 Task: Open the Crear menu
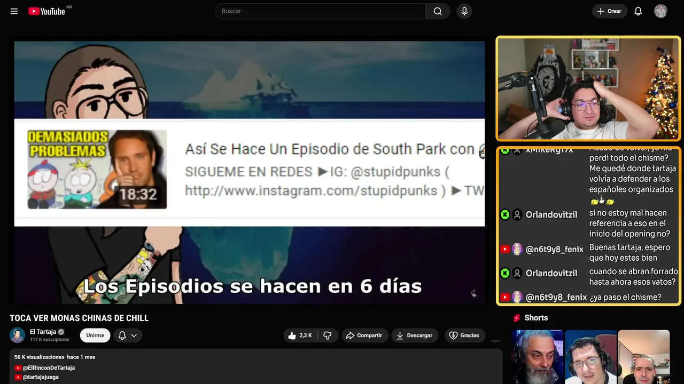tap(609, 11)
